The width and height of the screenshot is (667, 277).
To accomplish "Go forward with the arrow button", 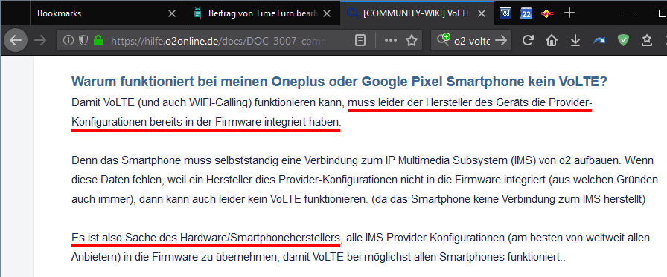I will point(41,40).
